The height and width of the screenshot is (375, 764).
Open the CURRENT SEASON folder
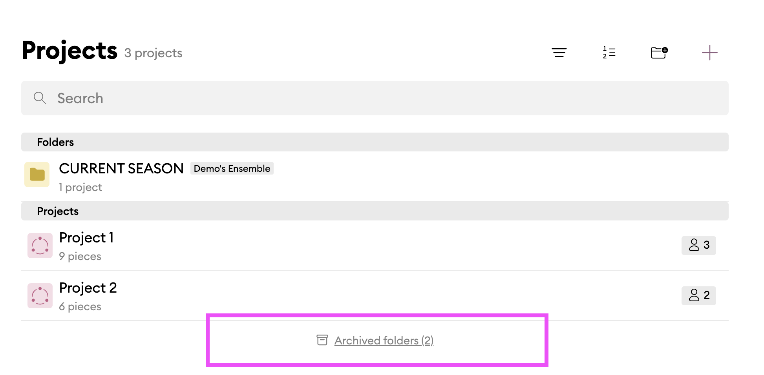121,169
